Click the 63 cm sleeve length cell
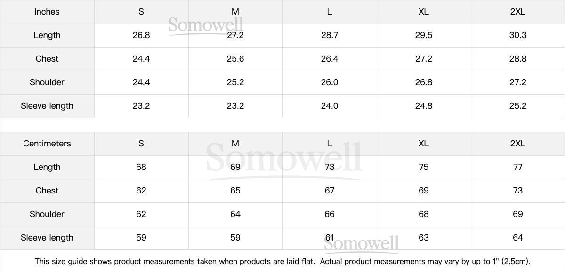This screenshot has height=273, width=565. [423, 238]
